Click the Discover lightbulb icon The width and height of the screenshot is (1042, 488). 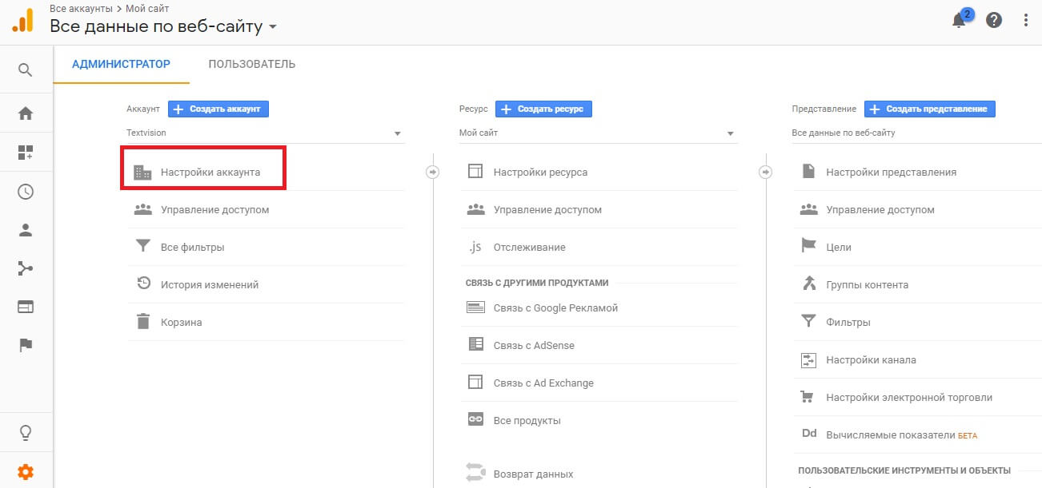pyautogui.click(x=26, y=433)
